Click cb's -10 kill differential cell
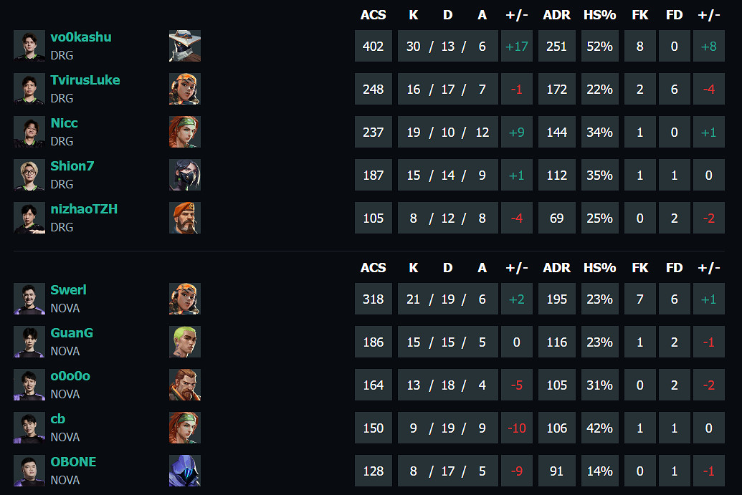Viewport: 742px width, 495px height. click(x=516, y=428)
